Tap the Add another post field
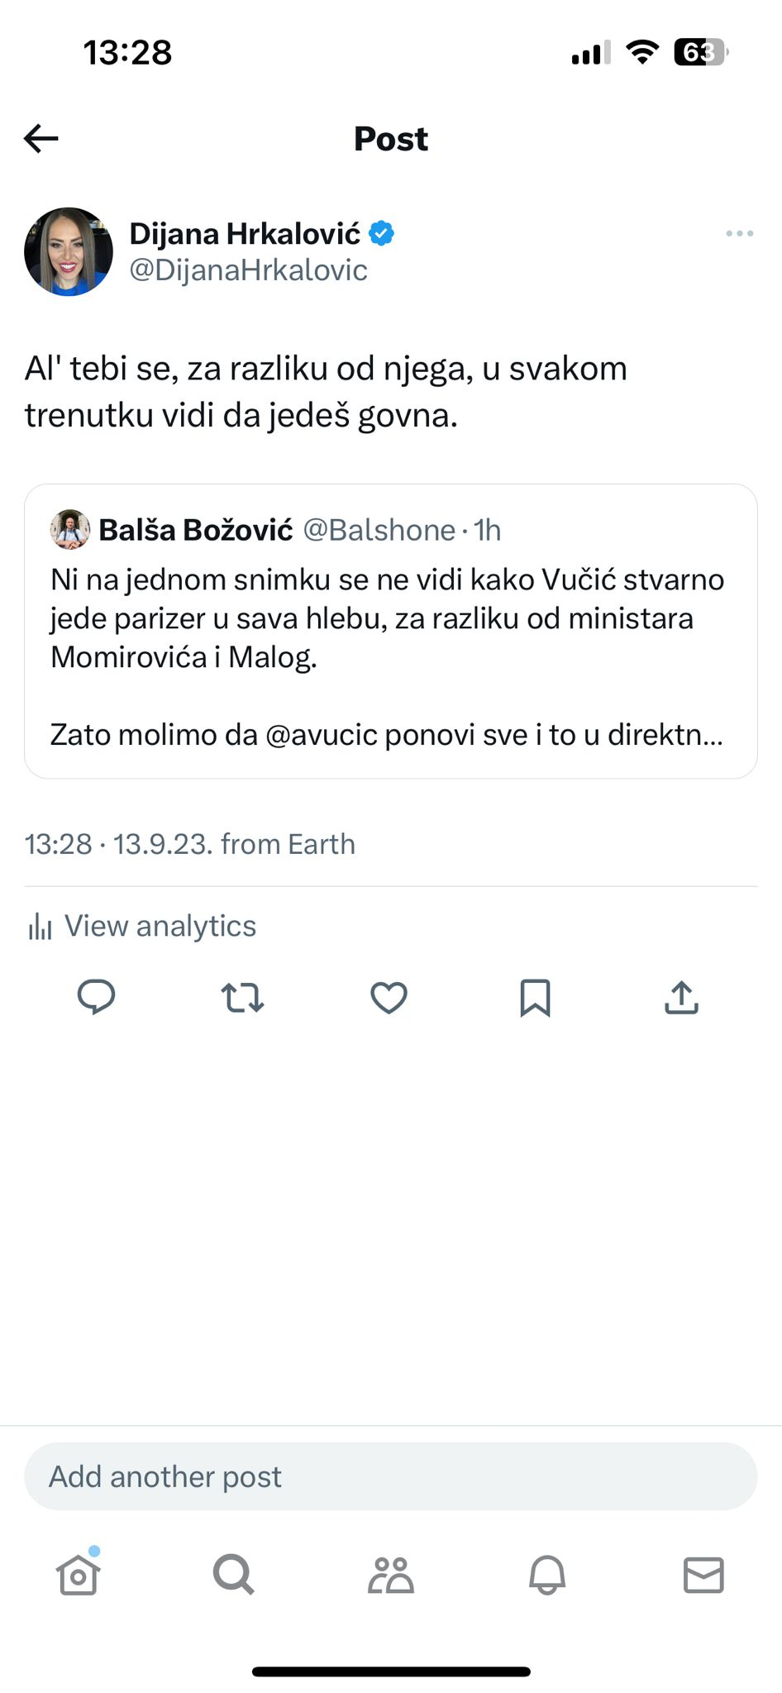 tap(390, 1476)
